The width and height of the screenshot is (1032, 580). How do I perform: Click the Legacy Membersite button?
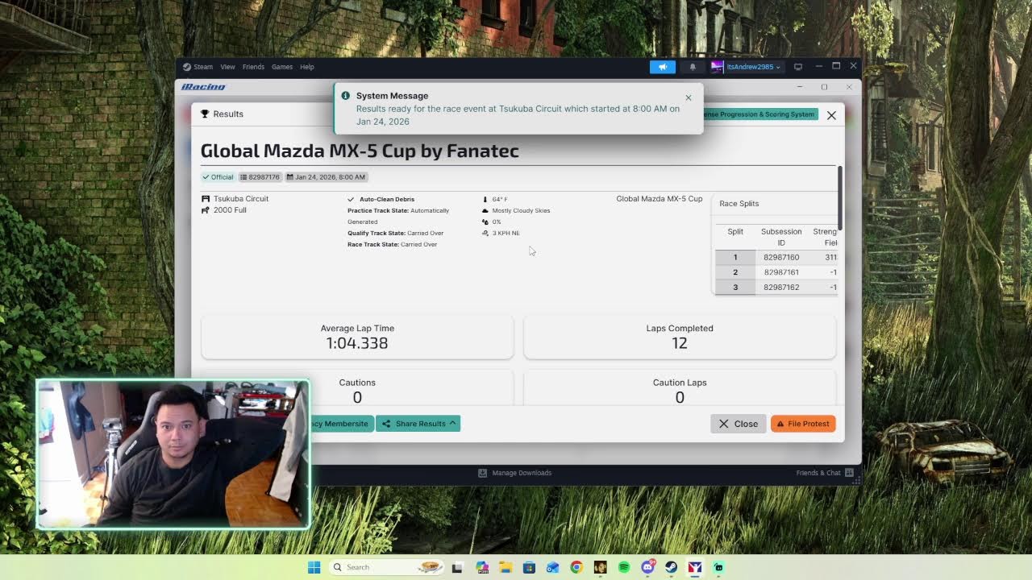[x=342, y=424]
